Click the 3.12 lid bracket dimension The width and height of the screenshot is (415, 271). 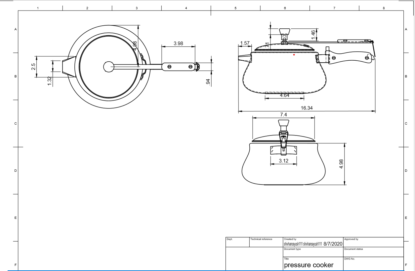(283, 161)
